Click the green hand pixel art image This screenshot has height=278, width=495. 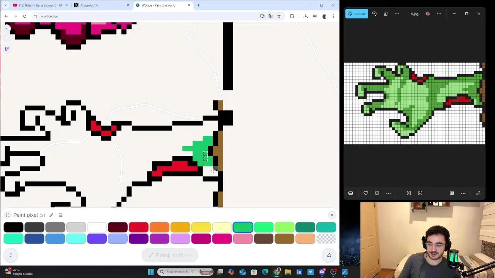[x=415, y=103]
